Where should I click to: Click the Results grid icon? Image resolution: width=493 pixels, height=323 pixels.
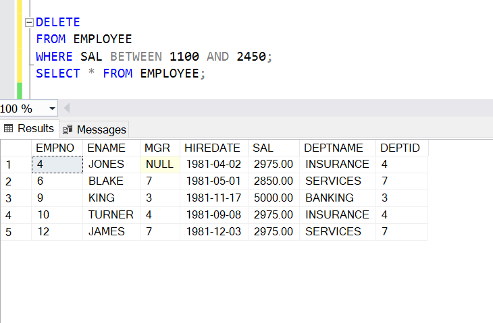(9, 128)
